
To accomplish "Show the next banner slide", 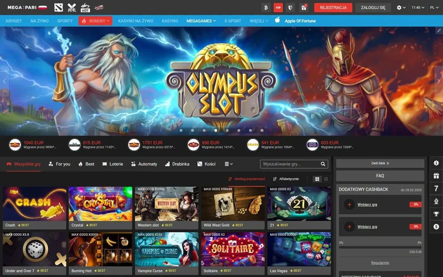I will (x=439, y=81).
